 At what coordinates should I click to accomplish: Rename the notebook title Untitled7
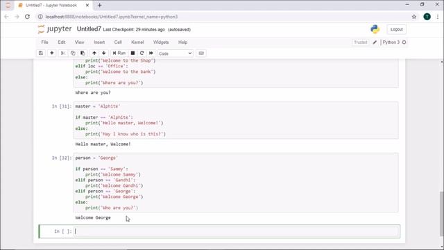[89, 29]
